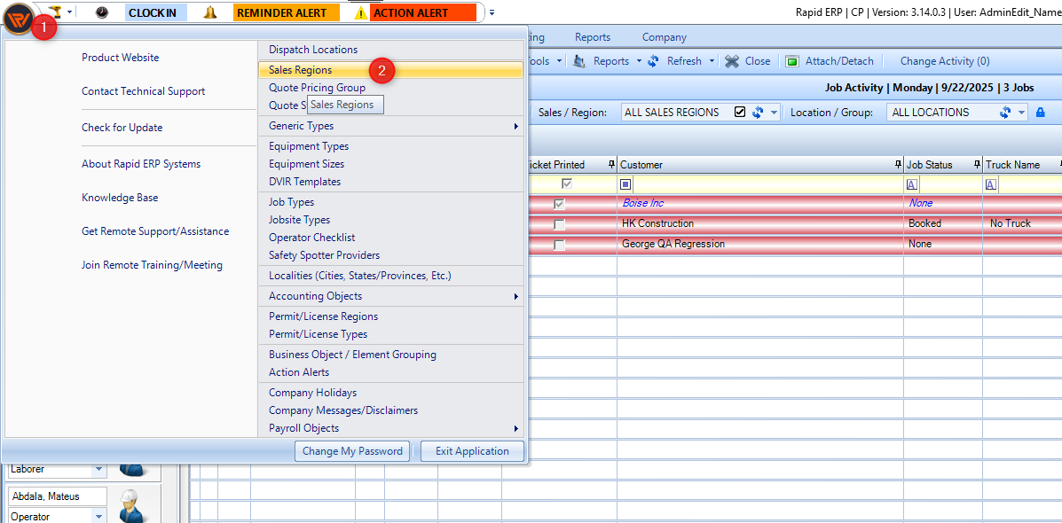Click Join Remote Training/Meeting
Image resolution: width=1062 pixels, height=523 pixels.
[x=153, y=265]
